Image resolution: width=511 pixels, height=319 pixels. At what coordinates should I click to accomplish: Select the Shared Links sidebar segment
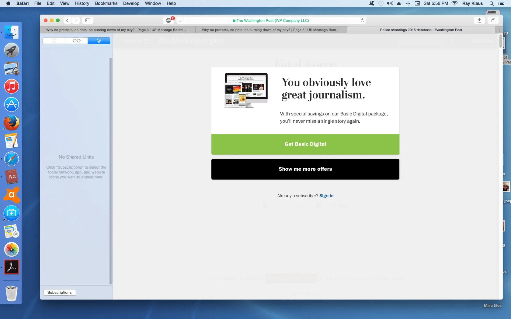tap(99, 41)
